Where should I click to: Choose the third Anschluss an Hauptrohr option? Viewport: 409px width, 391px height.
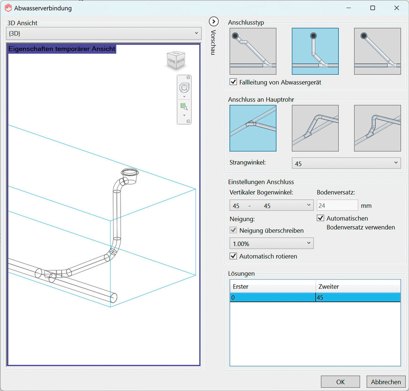coord(377,128)
